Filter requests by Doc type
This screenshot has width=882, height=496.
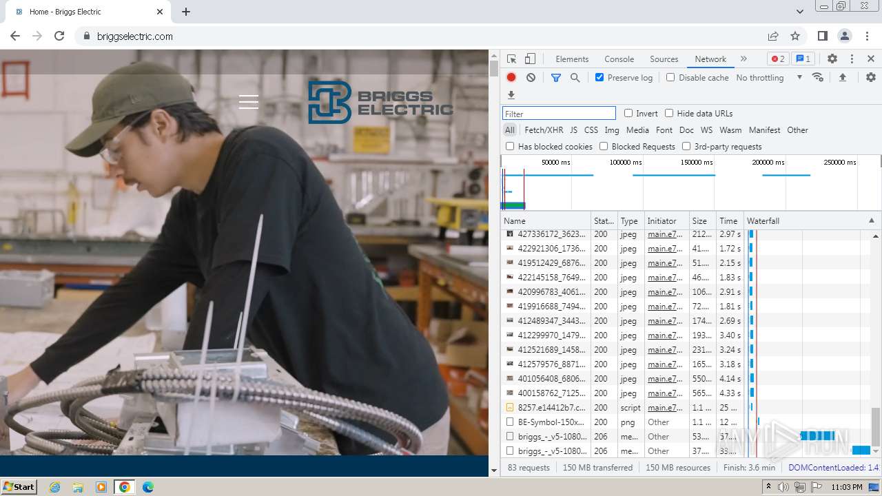pos(686,130)
